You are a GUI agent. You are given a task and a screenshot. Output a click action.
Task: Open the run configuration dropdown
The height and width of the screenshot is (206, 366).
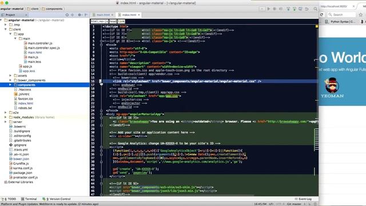point(262,9)
